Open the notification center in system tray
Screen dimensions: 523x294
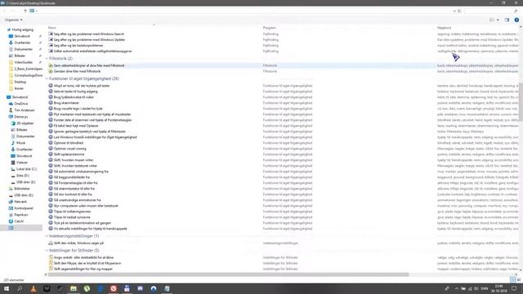tap(514, 288)
